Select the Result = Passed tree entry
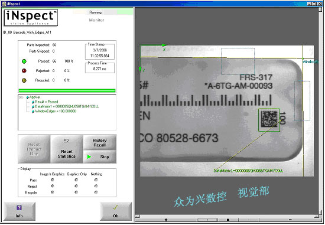Screen dimensions: 325x225 (x=47, y=102)
